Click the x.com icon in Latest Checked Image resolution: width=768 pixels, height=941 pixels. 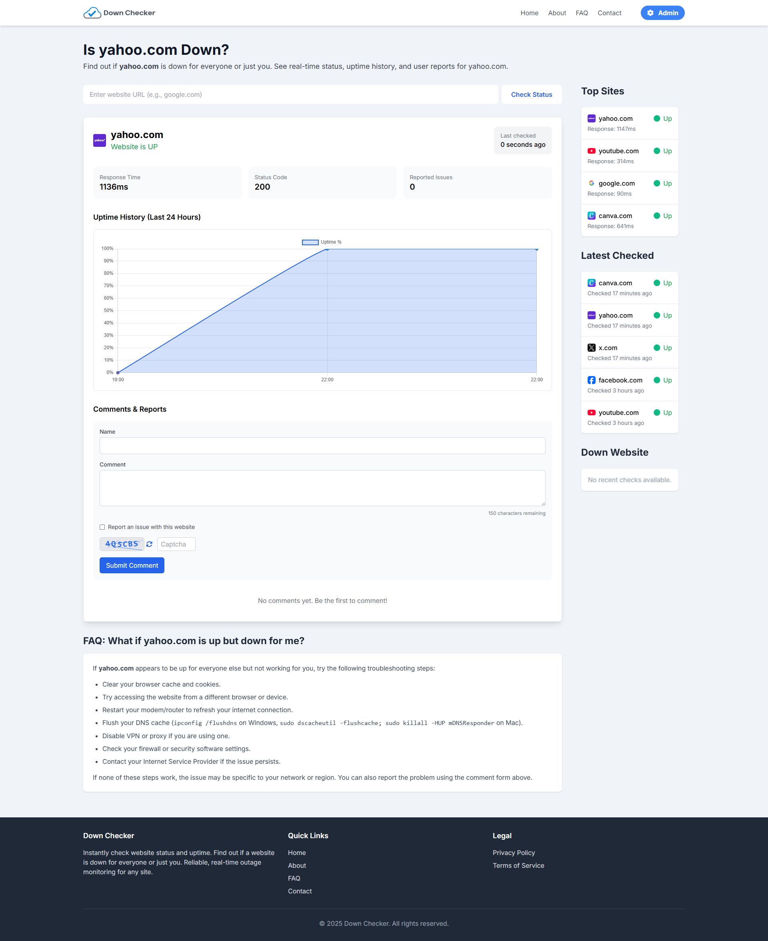pos(591,348)
